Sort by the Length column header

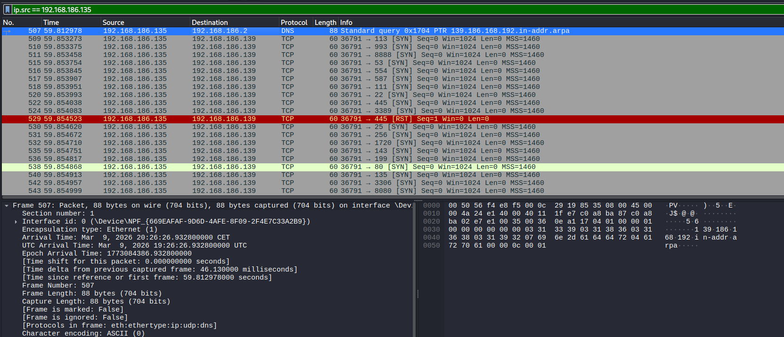[x=326, y=22]
